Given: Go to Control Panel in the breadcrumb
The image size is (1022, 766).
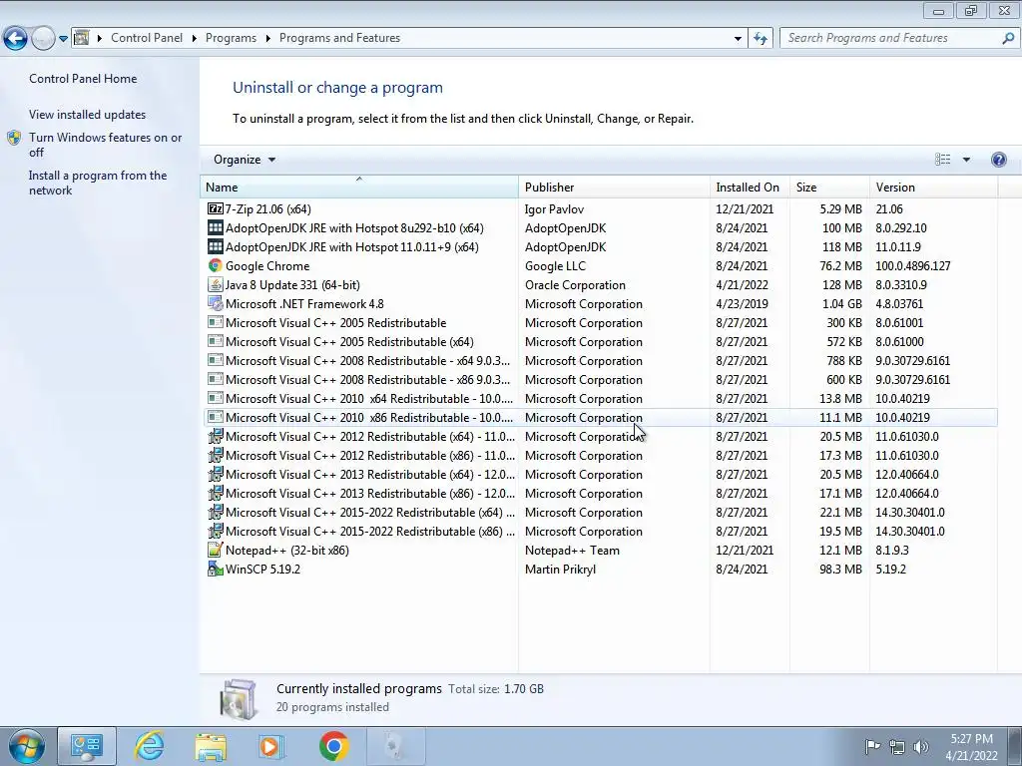Looking at the screenshot, I should point(147,38).
